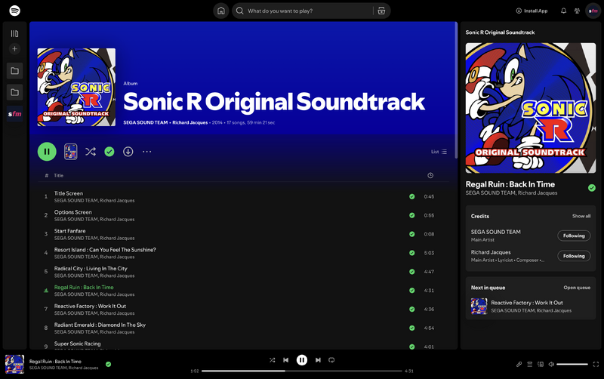Open the second folder in sidebar
Image resolution: width=604 pixels, height=379 pixels.
coord(14,92)
